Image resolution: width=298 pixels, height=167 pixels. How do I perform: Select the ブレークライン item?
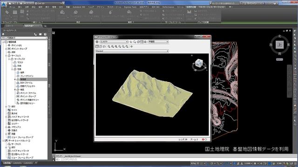[27, 76]
